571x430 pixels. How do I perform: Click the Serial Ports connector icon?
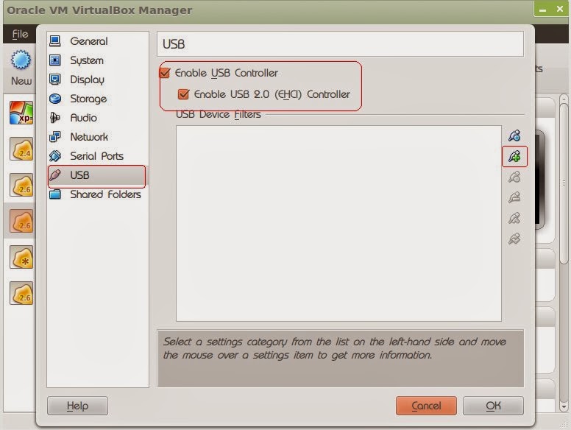tap(55, 156)
